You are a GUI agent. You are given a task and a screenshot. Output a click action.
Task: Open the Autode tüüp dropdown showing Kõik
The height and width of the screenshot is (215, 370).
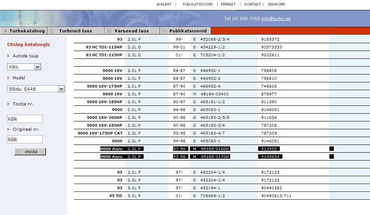tap(37, 67)
